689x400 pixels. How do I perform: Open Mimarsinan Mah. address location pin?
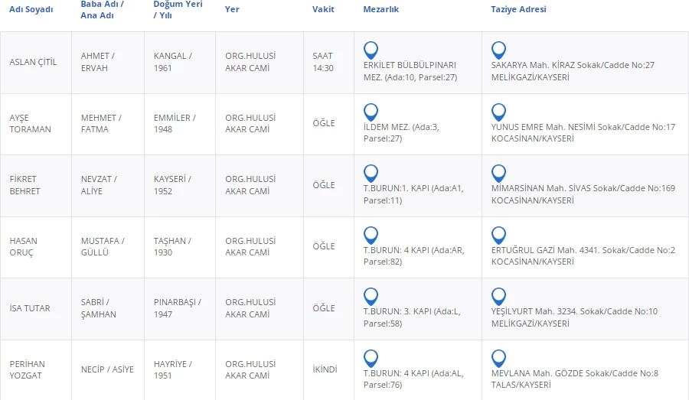click(498, 173)
